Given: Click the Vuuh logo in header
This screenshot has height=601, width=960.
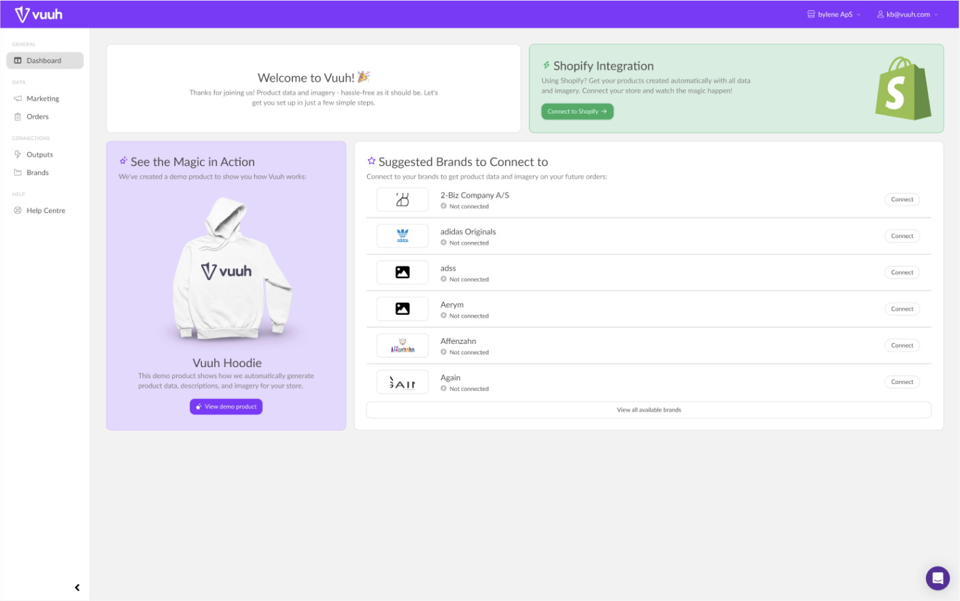Looking at the screenshot, I should (39, 14).
